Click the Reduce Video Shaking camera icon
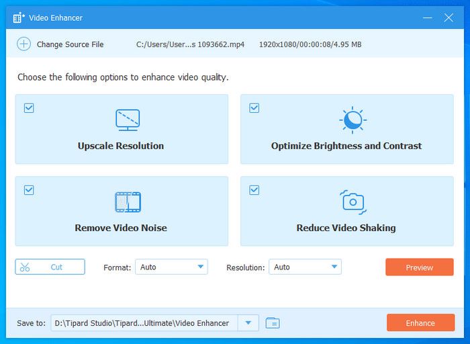This screenshot has width=470, height=344. (x=352, y=201)
